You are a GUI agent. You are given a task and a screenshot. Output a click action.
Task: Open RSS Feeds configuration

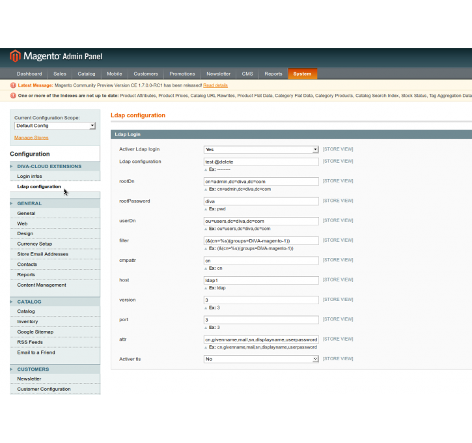click(30, 342)
